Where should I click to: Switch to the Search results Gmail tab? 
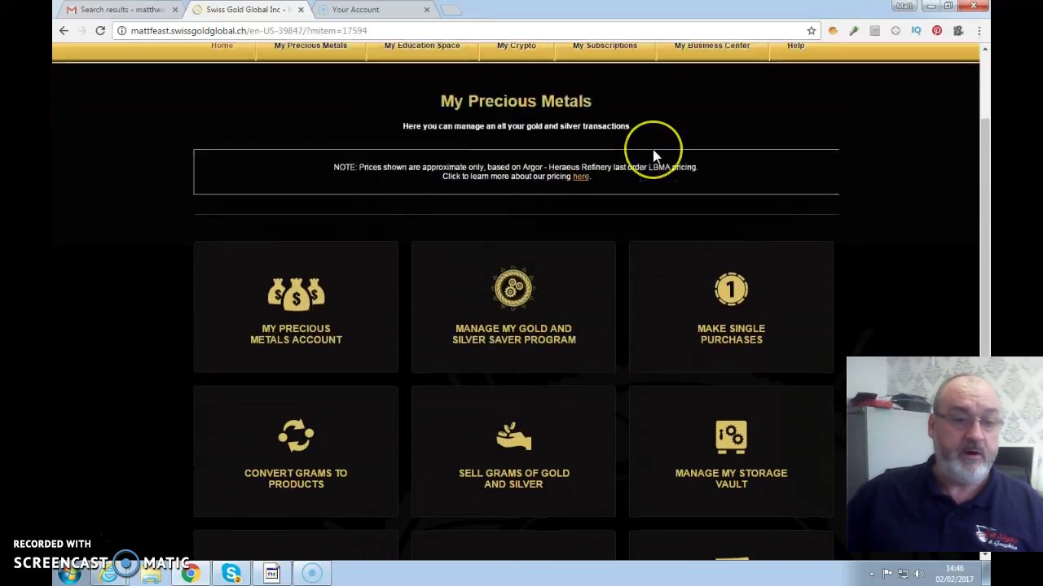click(x=121, y=10)
